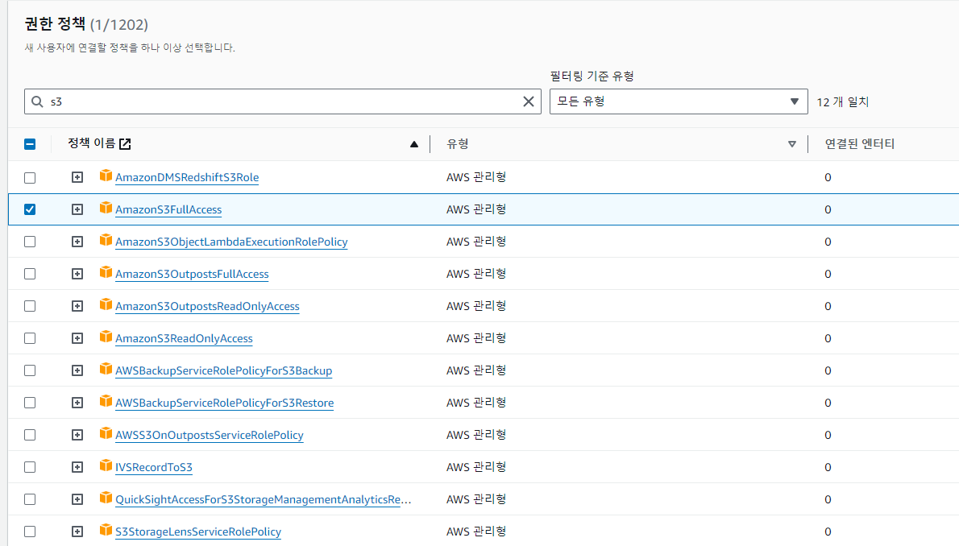
Task: Open the AmazonDMSRedshiftS3Role link
Action: click(x=187, y=177)
